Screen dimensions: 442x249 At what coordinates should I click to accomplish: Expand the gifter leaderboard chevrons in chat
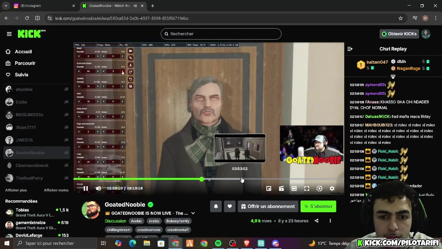click(x=393, y=76)
